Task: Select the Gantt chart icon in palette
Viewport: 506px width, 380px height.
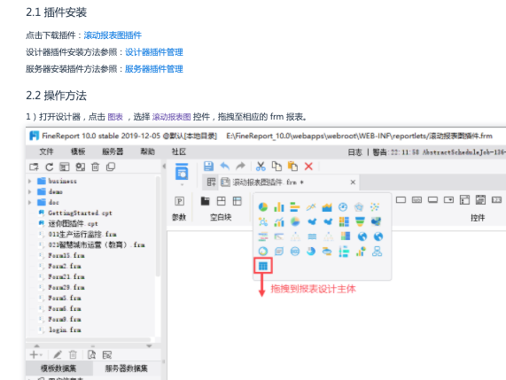Action: (263, 237)
